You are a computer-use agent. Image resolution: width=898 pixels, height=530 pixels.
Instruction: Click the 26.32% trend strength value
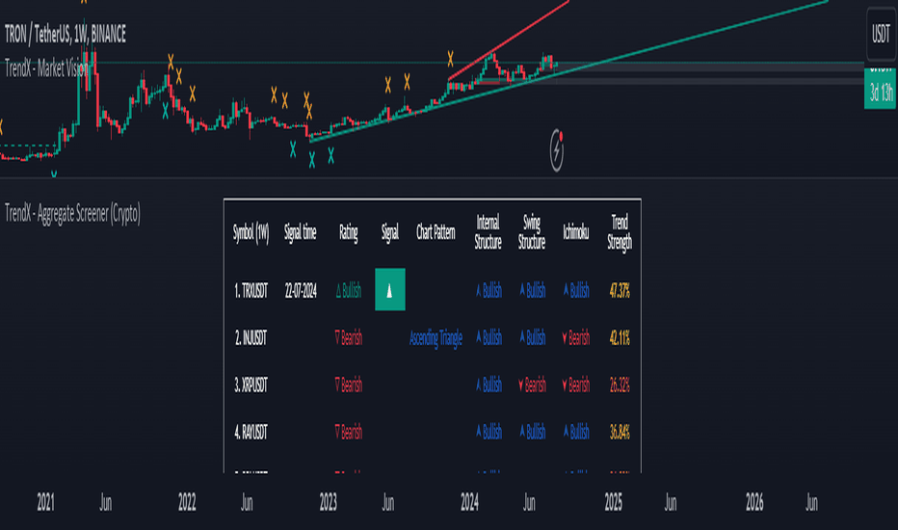click(x=620, y=385)
